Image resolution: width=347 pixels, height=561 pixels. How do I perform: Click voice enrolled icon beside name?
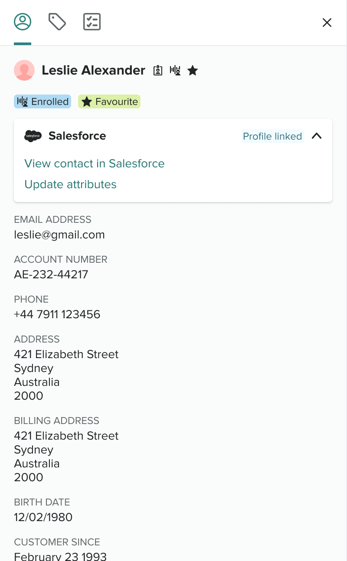pos(175,71)
